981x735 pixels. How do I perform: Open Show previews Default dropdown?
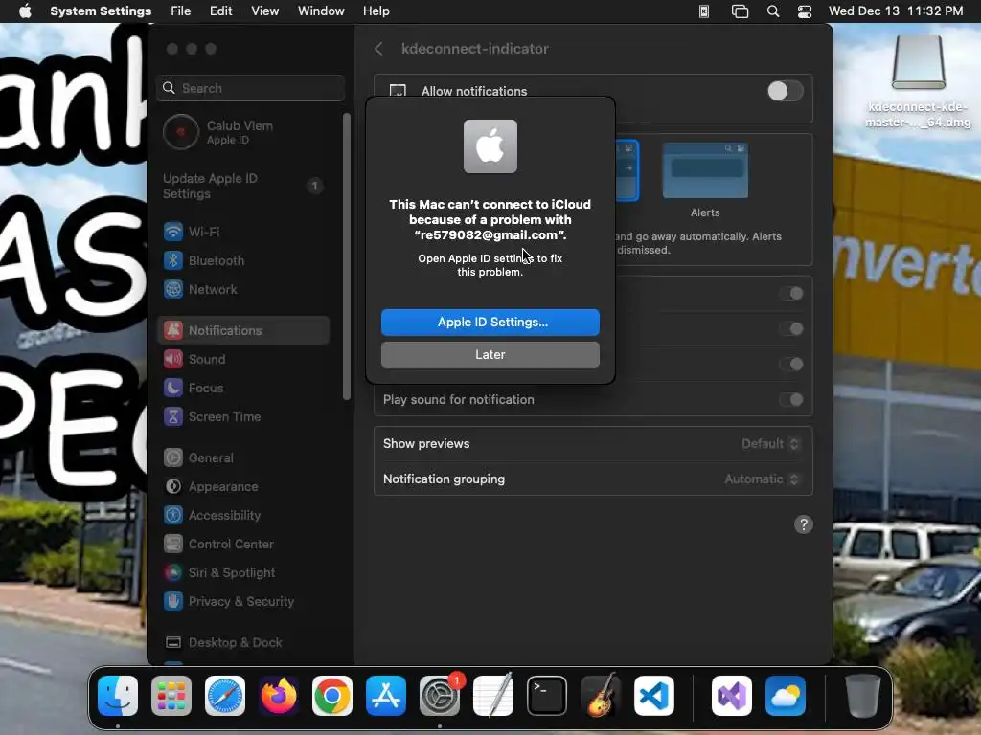click(771, 444)
